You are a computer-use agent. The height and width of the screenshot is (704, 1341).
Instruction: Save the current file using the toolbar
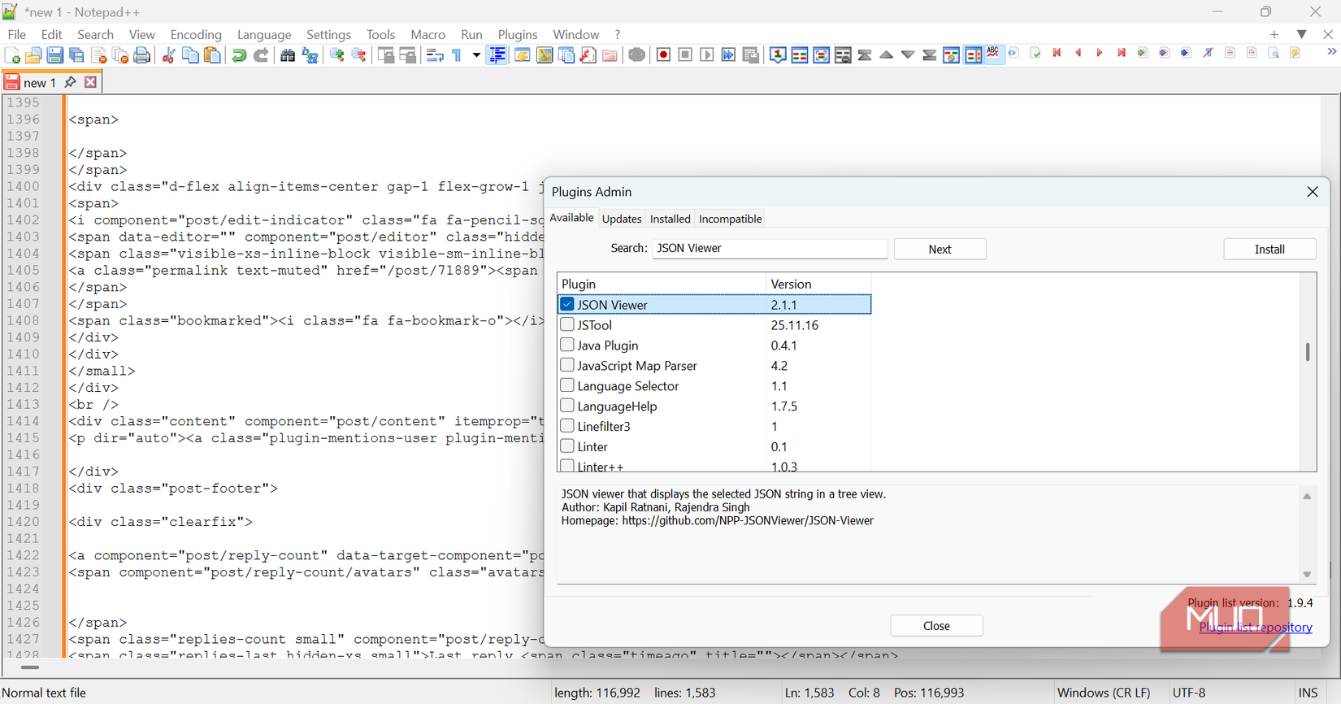[55, 55]
